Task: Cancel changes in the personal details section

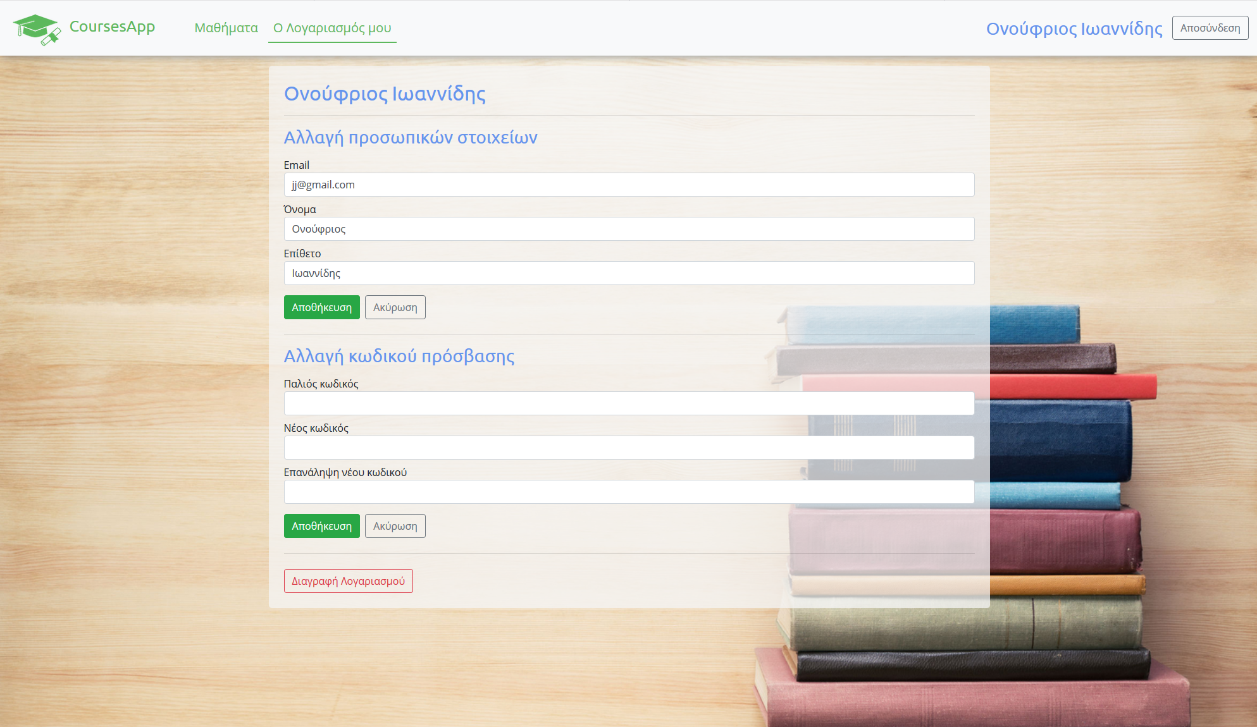Action: (x=395, y=307)
